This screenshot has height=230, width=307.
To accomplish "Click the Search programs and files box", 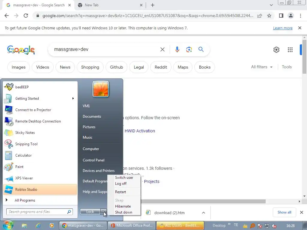I will tap(39, 212).
